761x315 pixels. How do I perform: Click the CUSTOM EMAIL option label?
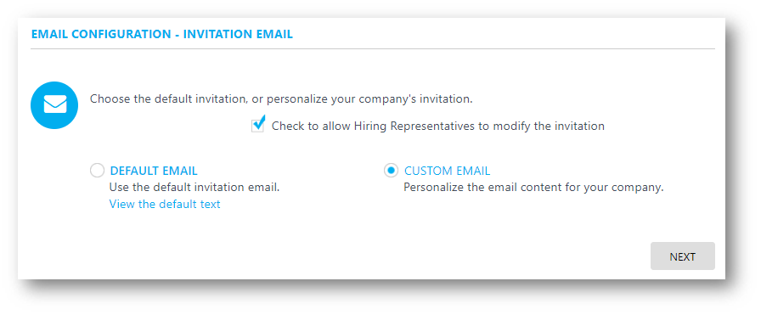447,171
